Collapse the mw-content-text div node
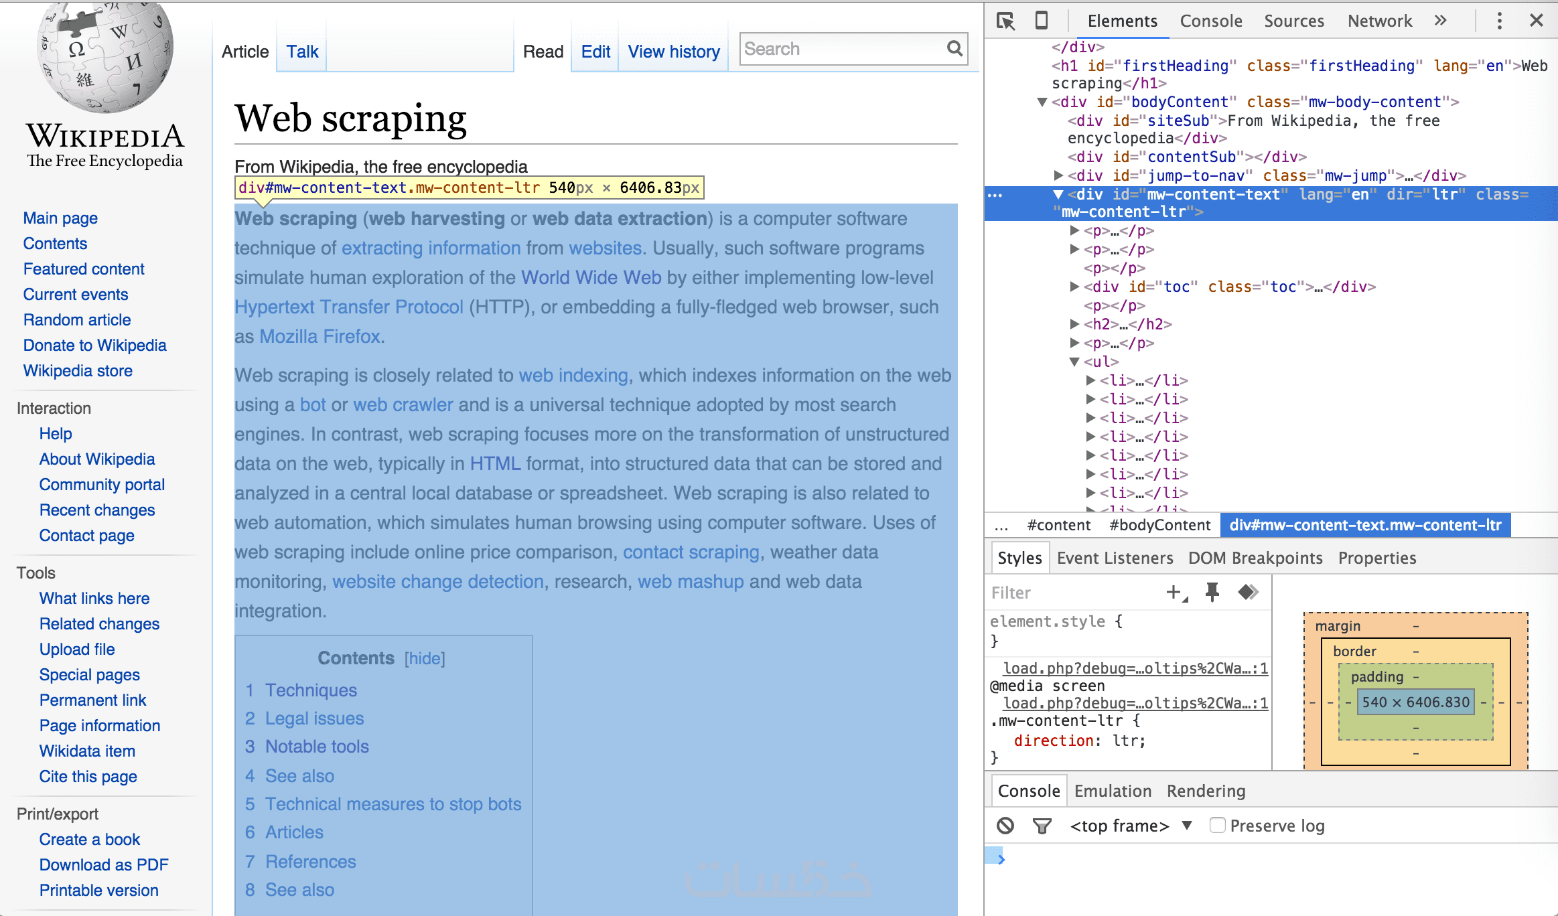 click(x=1058, y=194)
